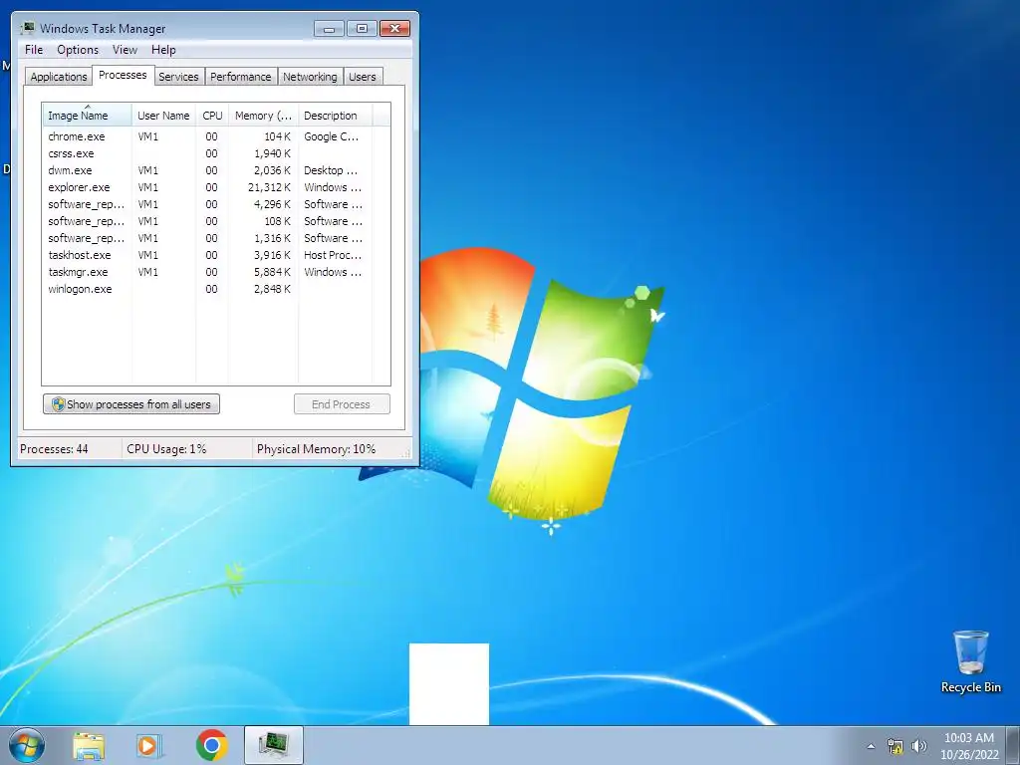The width and height of the screenshot is (1020, 765).
Task: Click the network status tray icon
Action: pos(895,746)
